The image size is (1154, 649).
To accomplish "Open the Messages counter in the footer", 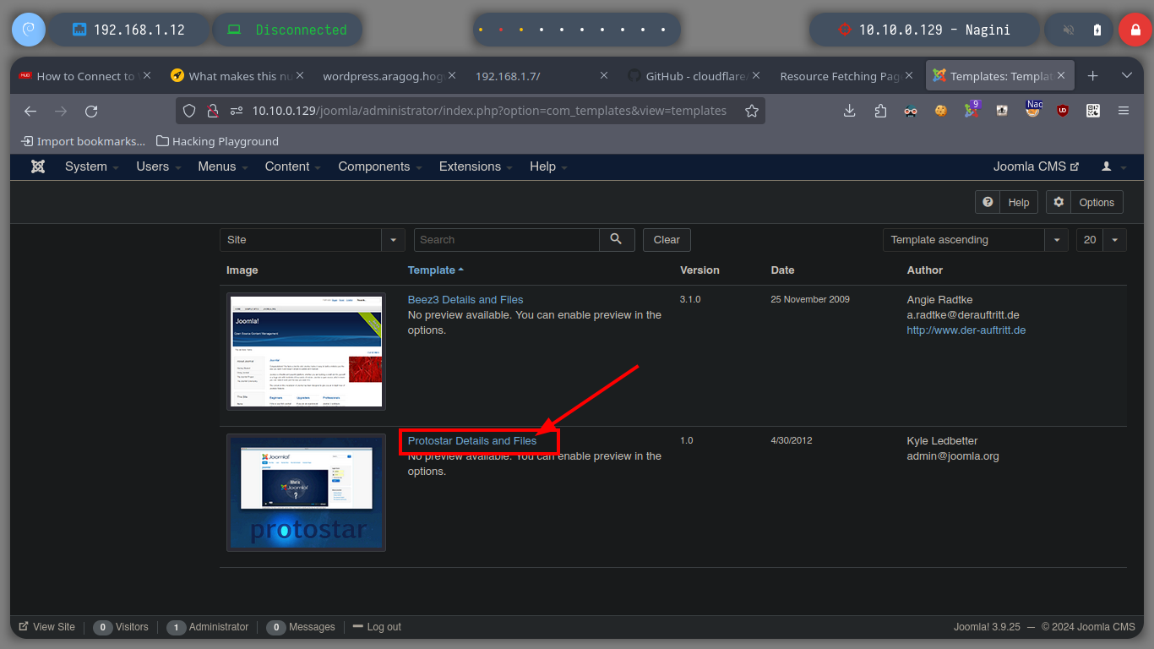I will [302, 627].
